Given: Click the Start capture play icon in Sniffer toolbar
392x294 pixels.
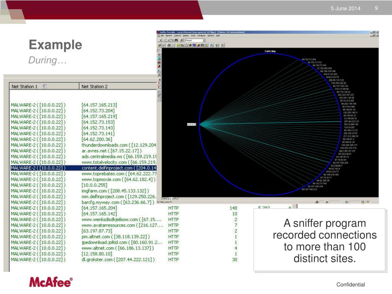Looking at the screenshot, I should (x=160, y=40).
